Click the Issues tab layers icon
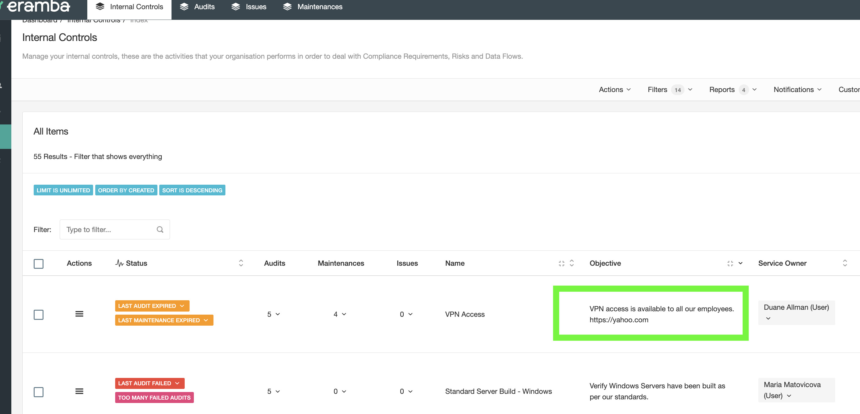The image size is (860, 414). coord(236,7)
